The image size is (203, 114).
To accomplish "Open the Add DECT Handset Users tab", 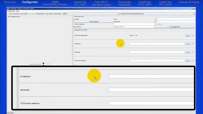I will tap(101, 3).
